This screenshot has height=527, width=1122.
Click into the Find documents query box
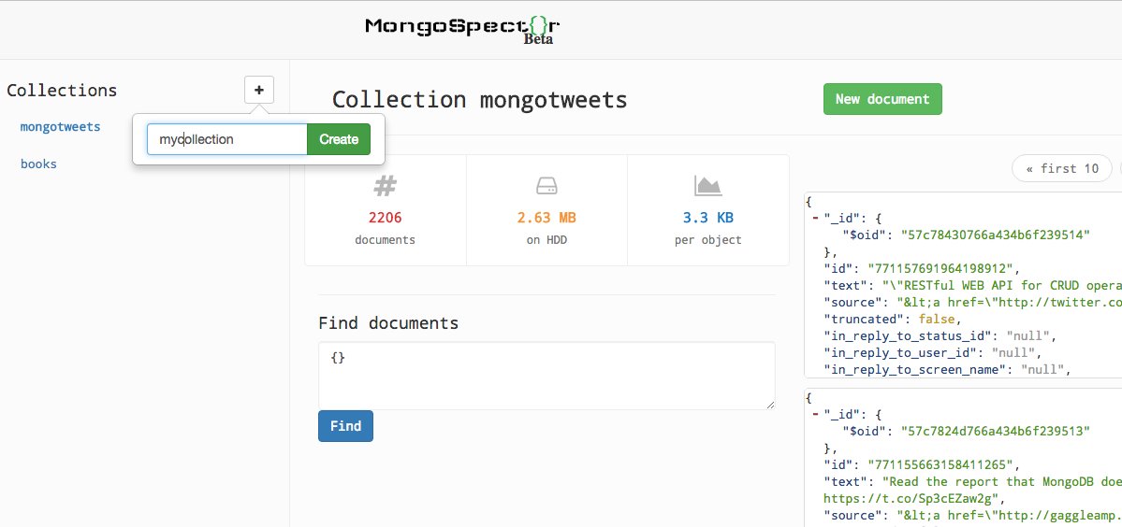[546, 376]
